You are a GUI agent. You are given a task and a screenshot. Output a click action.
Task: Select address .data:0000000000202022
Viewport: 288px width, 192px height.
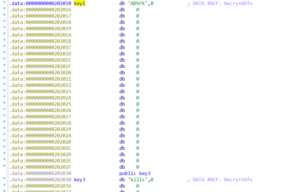(x=40, y=85)
